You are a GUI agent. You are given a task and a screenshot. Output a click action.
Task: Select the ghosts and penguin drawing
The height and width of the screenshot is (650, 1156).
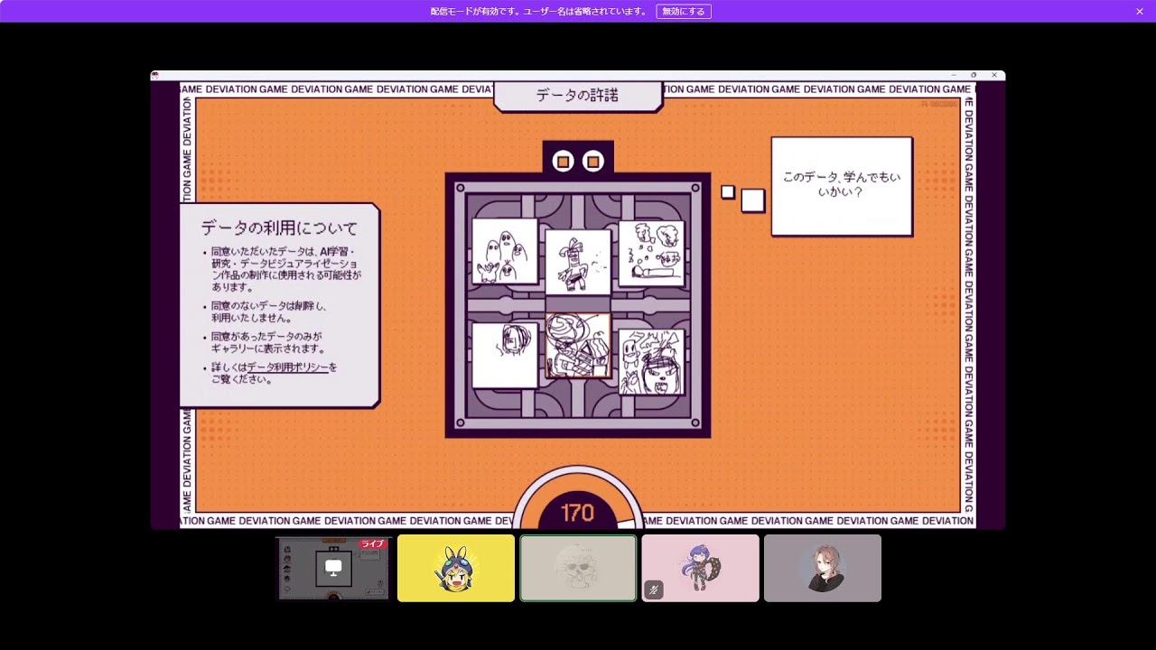tap(505, 251)
